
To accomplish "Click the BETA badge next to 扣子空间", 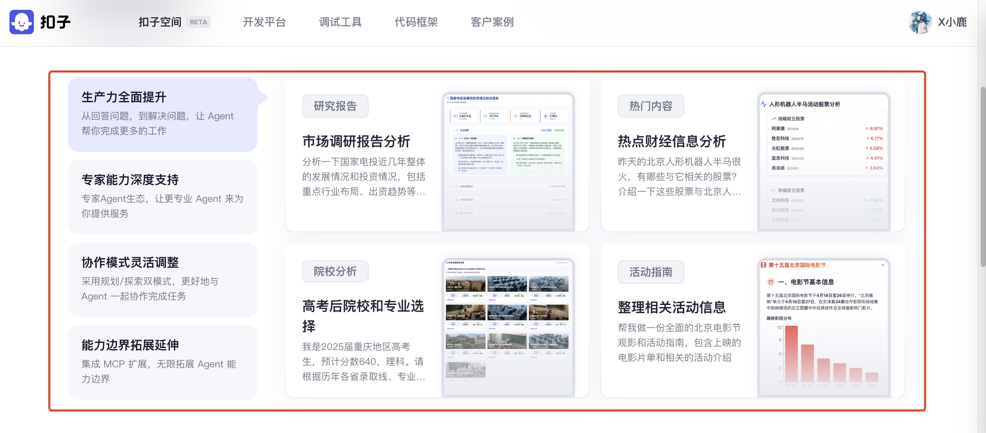I will (198, 22).
